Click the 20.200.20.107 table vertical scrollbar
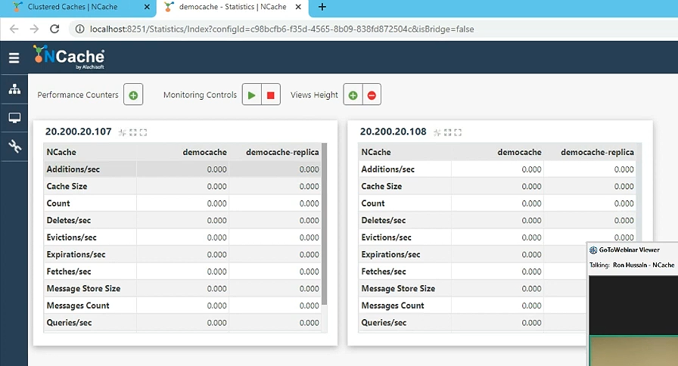 (x=325, y=224)
